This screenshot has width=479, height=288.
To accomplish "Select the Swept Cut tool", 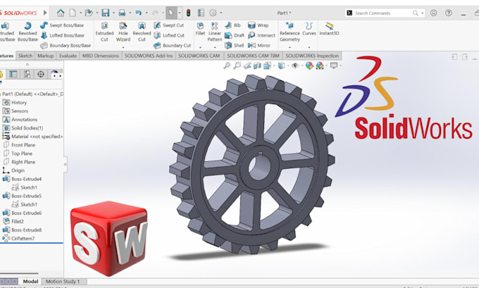I will pos(169,25).
